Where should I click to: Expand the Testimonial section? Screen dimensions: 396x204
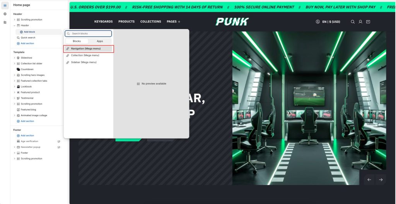(x=14, y=98)
